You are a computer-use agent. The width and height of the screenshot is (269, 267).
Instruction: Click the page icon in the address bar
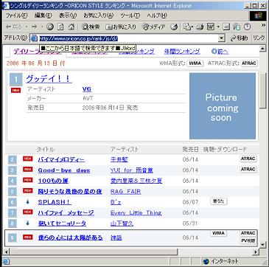tap(34, 38)
